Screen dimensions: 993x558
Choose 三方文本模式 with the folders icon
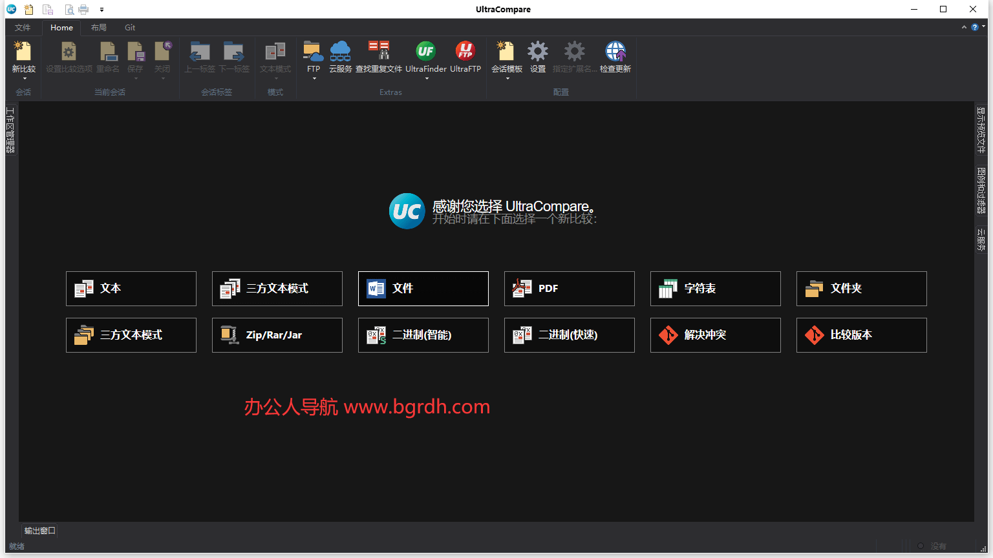(x=131, y=335)
